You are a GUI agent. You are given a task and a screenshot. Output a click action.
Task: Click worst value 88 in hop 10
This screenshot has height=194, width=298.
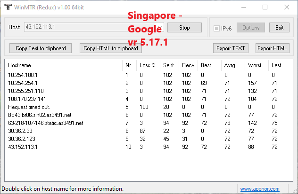[x=251, y=147]
